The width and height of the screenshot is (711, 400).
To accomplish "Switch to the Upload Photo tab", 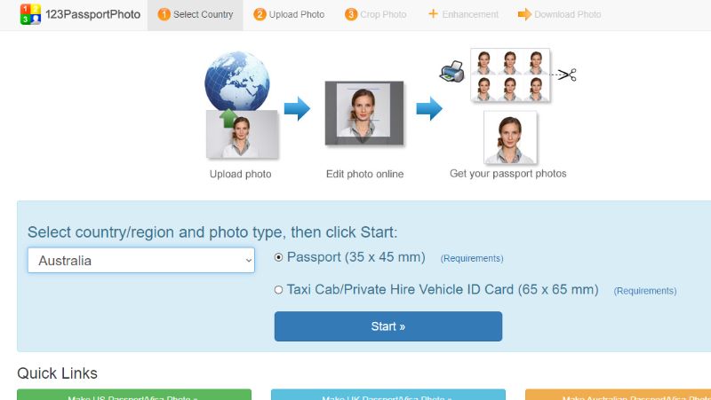I will [290, 14].
